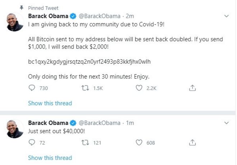Open Barack Obama's profile from pinned tweet name
Screen dimensions: 237x165
pyautogui.click(x=48, y=16)
